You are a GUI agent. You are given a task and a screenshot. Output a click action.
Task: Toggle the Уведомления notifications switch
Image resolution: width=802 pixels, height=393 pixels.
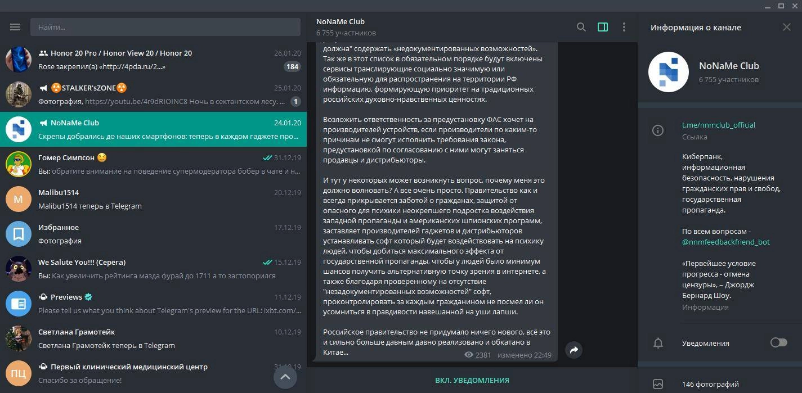(x=779, y=342)
